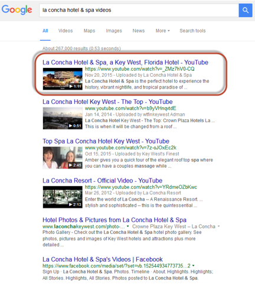Open the Google logo homepage
255x287 pixels.
click(x=17, y=10)
